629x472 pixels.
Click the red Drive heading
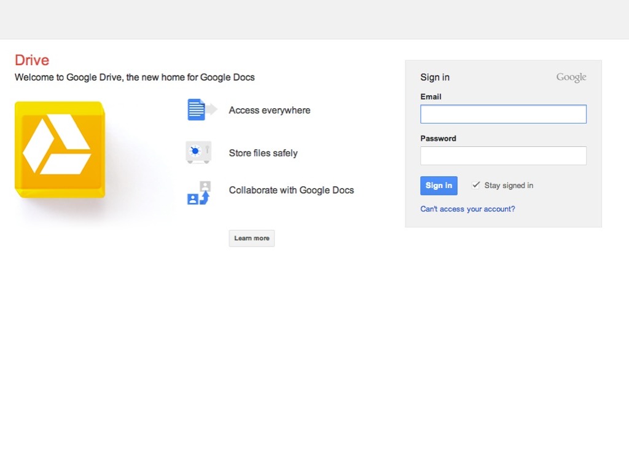point(32,60)
